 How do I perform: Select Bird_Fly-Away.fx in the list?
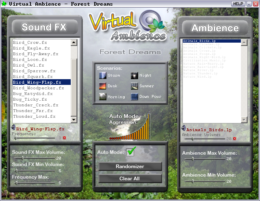tap(41, 54)
